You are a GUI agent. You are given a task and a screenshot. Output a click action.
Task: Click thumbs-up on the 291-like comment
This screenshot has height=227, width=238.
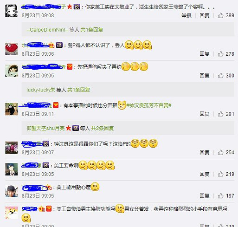220,114
